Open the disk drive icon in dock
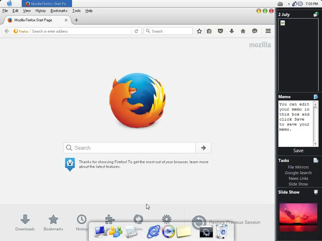 [x=131, y=232]
